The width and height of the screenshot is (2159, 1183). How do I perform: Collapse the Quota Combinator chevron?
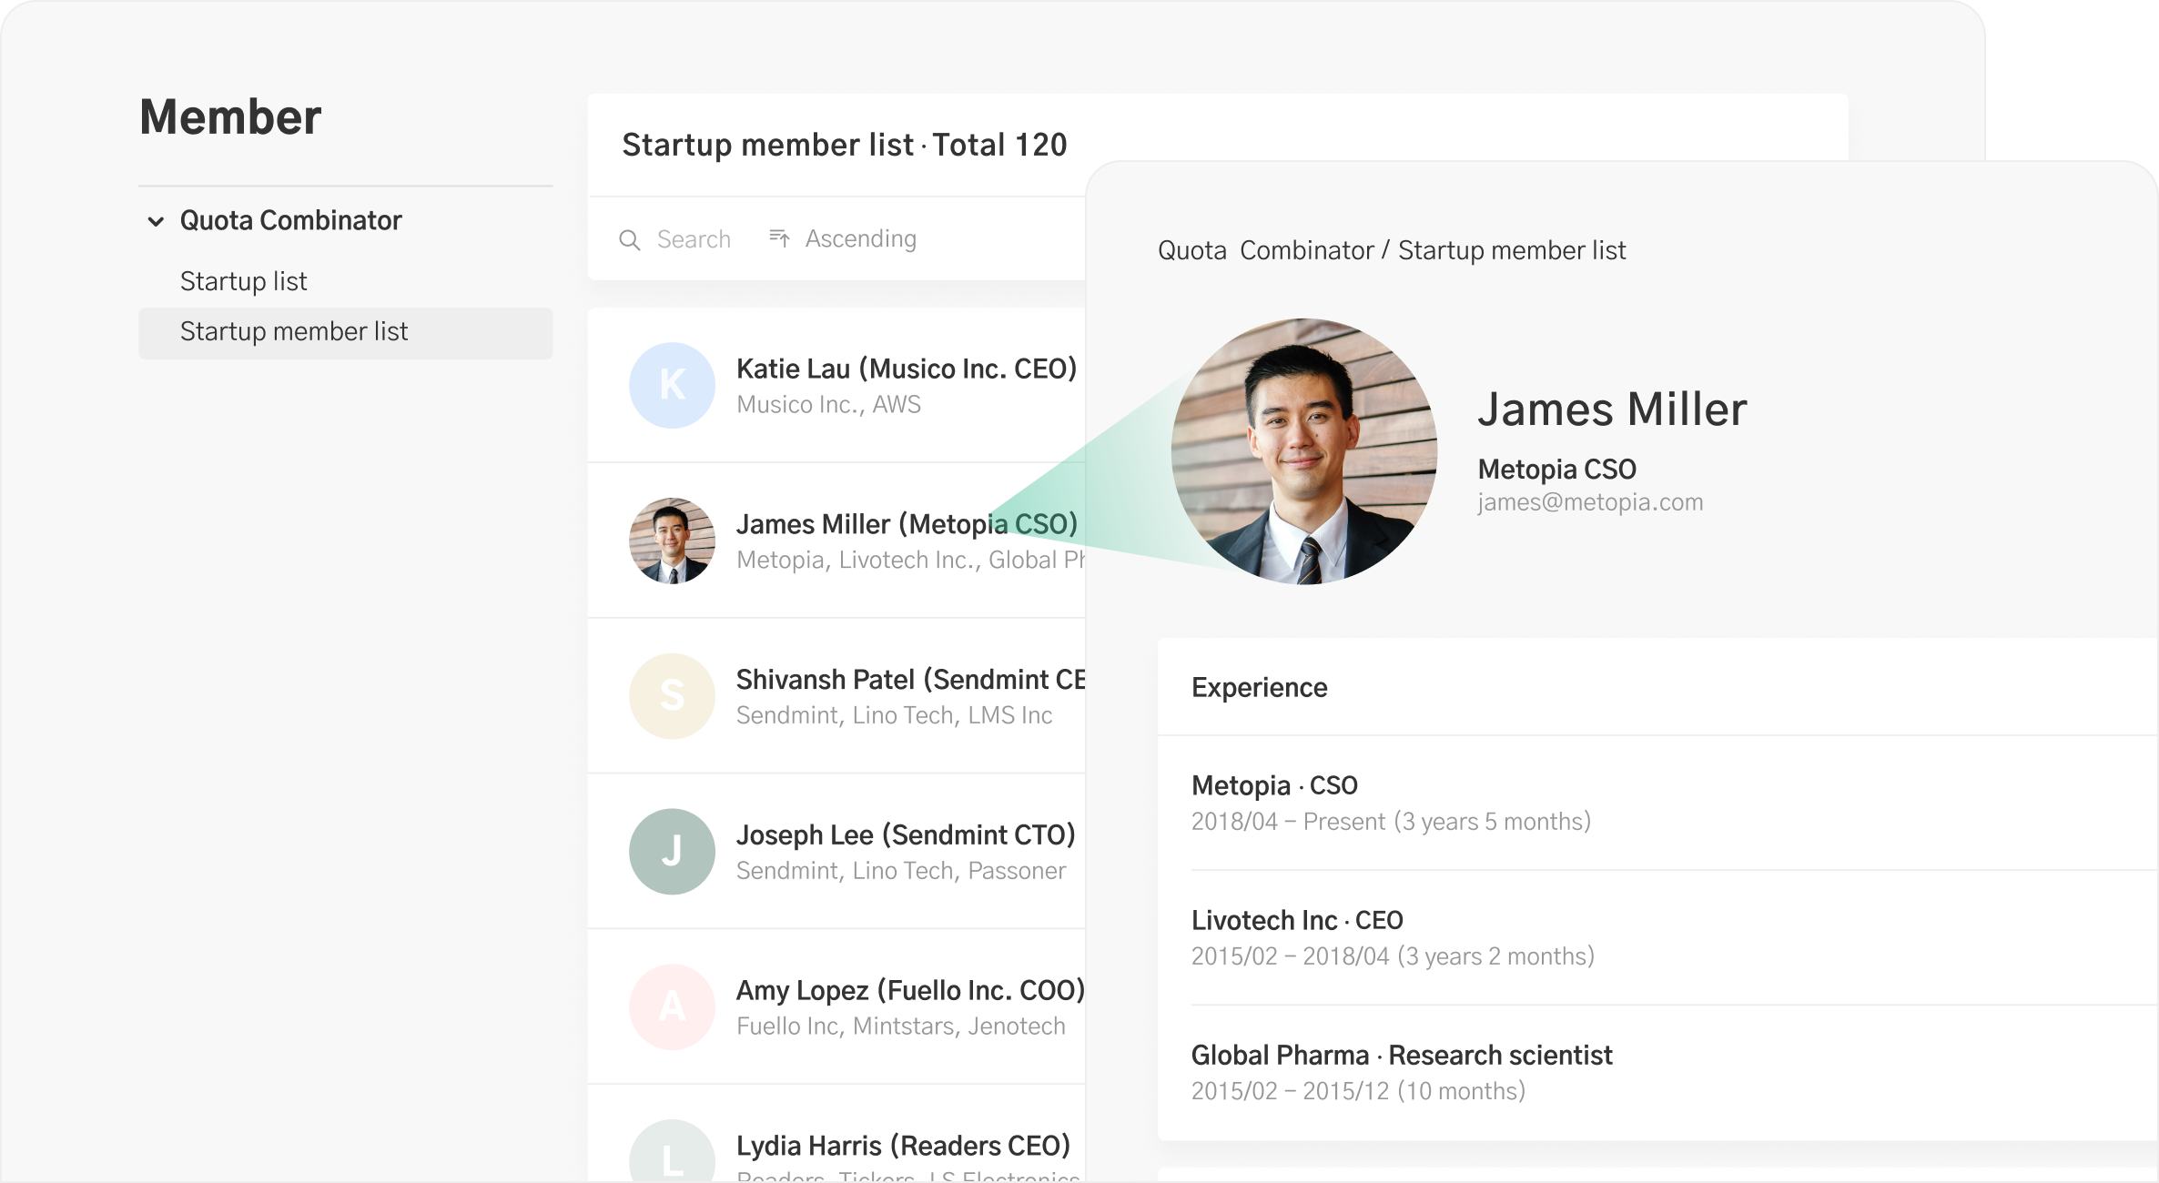pyautogui.click(x=156, y=221)
